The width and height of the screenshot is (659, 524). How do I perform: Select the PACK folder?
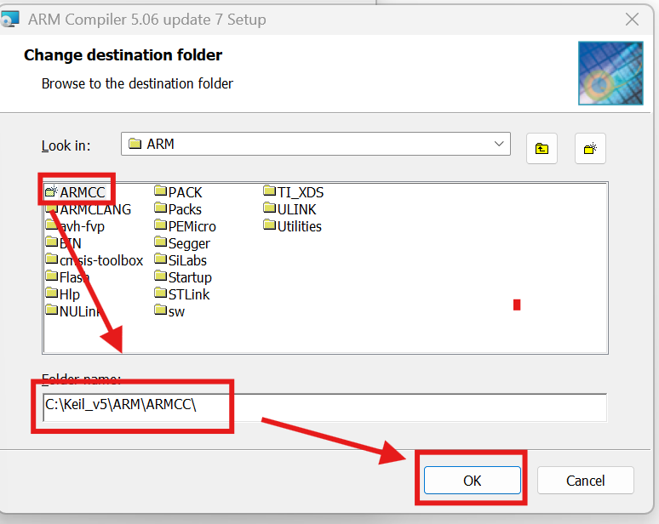tap(178, 192)
